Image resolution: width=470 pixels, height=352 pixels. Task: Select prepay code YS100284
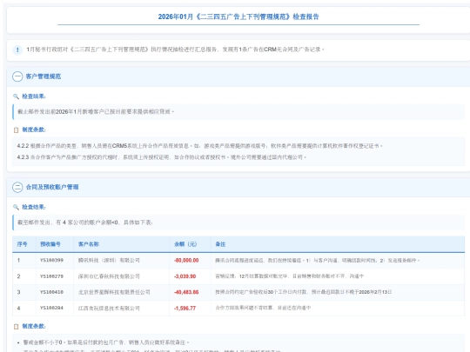coord(51,308)
